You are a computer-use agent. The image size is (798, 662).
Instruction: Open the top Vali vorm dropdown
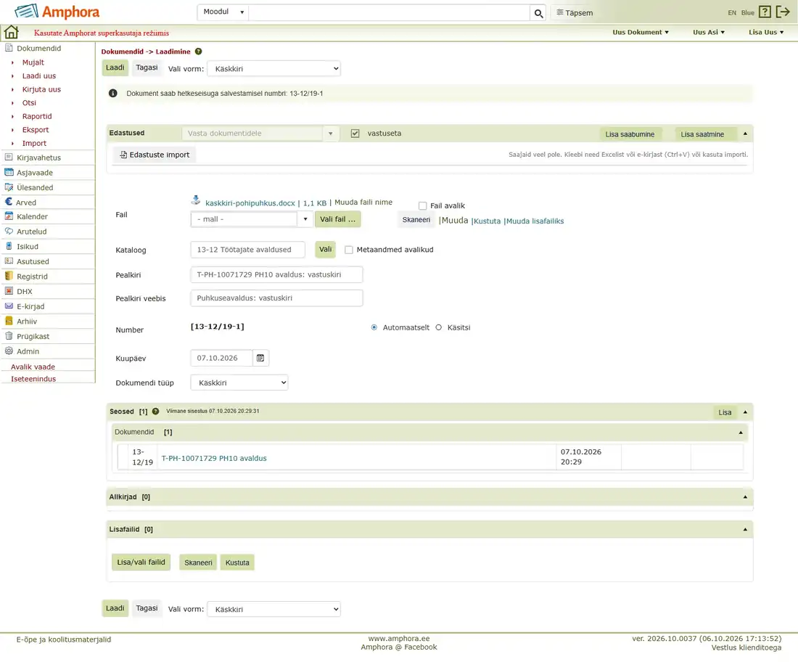273,69
